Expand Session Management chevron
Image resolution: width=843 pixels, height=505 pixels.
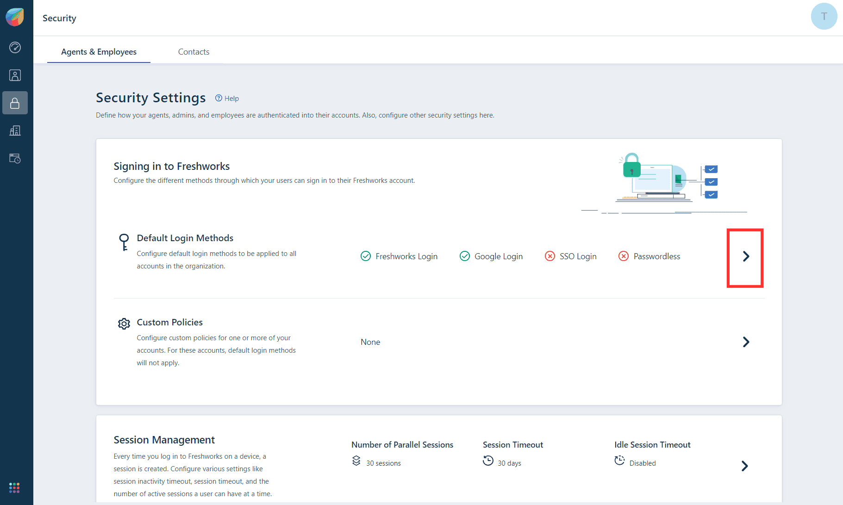click(744, 466)
